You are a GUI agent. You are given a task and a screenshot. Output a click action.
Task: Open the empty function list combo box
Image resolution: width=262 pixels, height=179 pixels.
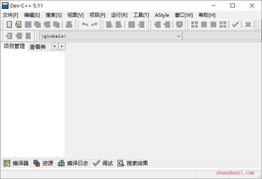point(222,36)
